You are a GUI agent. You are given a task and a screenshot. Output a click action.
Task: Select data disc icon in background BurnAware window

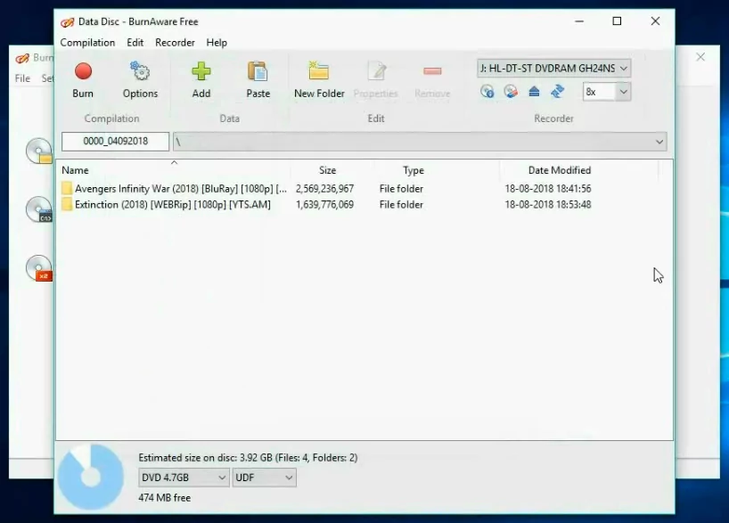(39, 151)
